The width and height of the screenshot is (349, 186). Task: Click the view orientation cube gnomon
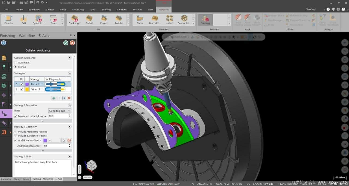pyautogui.click(x=92, y=165)
